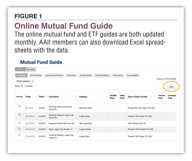The height and width of the screenshot is (161, 192).
Task: Sort by Leverage Fund column
Action: [172, 97]
